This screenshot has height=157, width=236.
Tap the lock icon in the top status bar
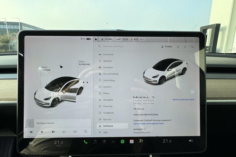pyautogui.click(x=96, y=39)
